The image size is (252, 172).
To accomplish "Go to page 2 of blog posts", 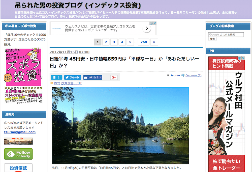I will (106, 42).
